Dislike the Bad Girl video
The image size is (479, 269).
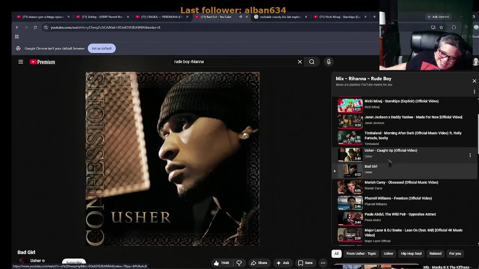click(x=239, y=263)
